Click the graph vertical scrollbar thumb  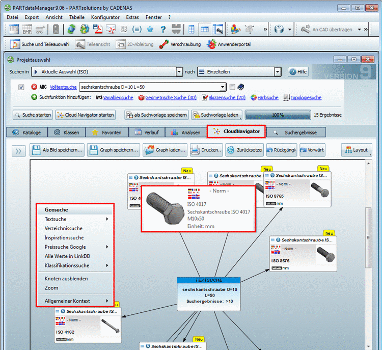click(368, 237)
